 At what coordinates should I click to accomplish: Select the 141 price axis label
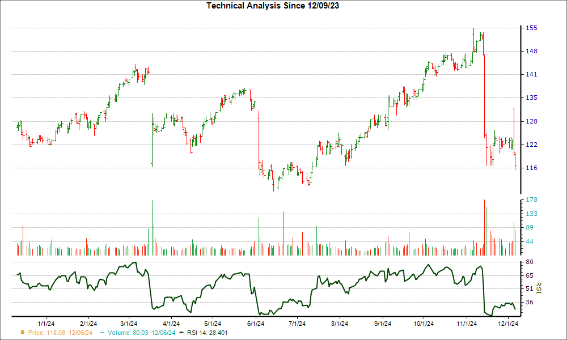pos(531,74)
